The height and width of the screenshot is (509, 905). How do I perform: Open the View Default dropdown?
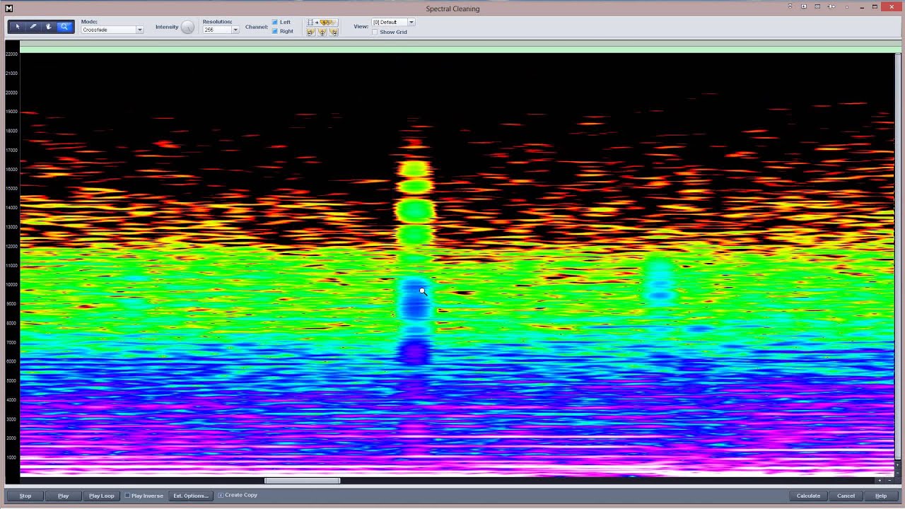[393, 22]
